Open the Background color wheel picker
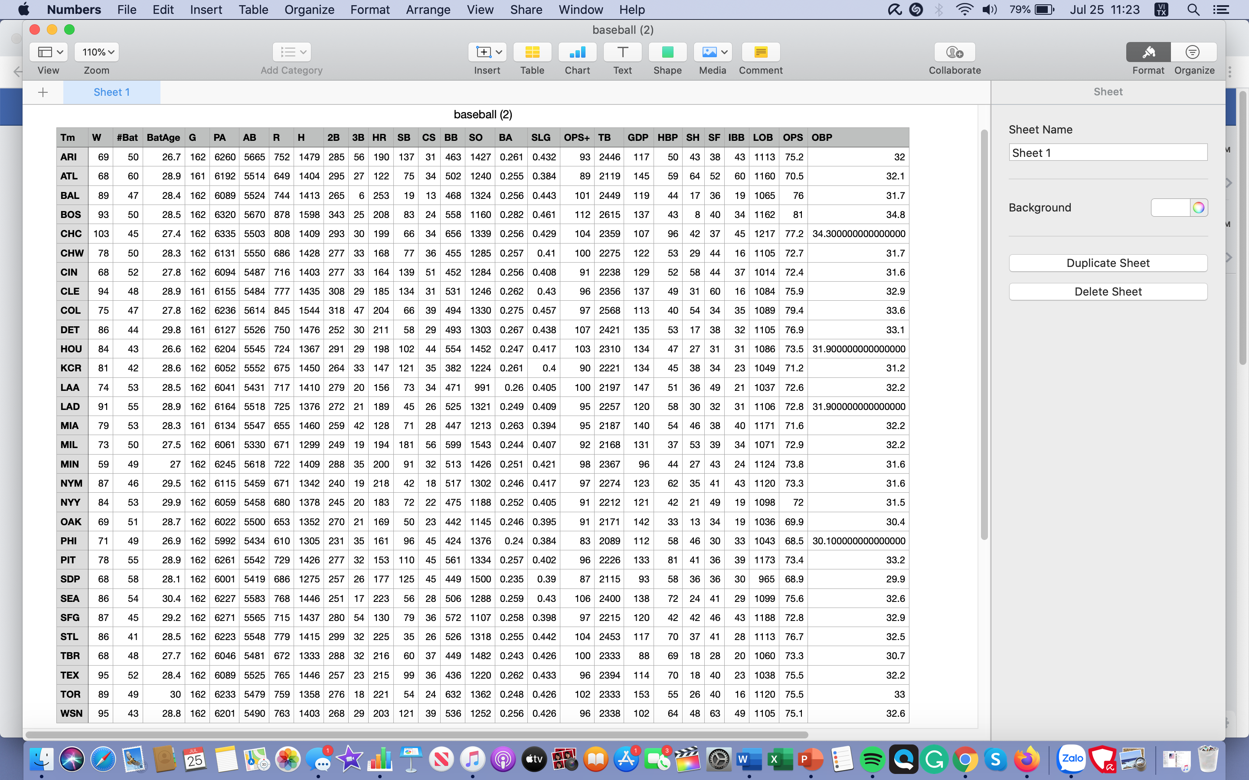 1200,208
